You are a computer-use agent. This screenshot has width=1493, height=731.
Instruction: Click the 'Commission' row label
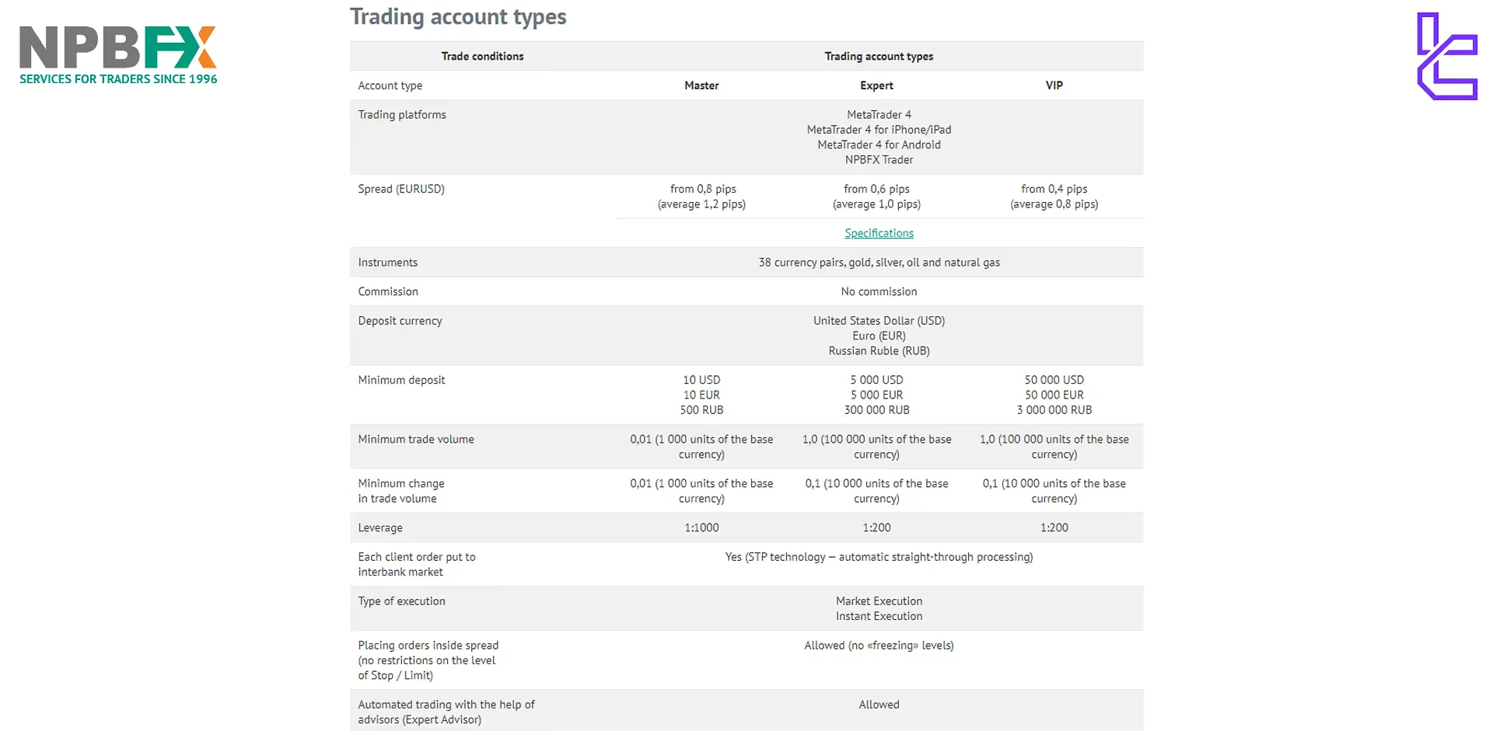coord(388,291)
